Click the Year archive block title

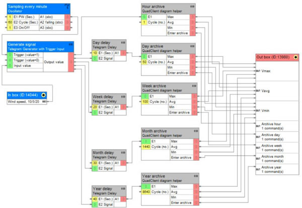coord(154,176)
